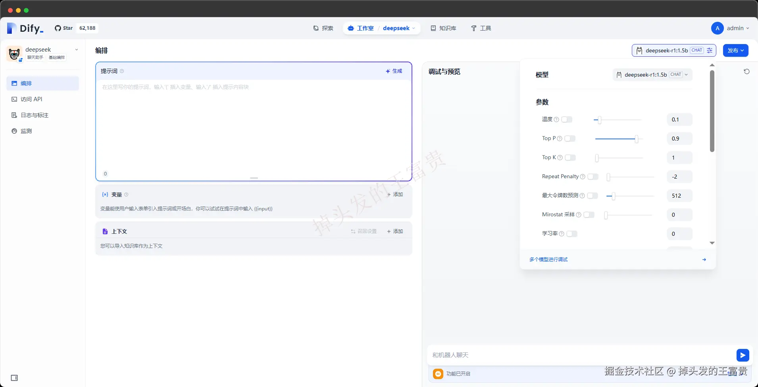Click the Dify logo in the header
Viewport: 758px width, 387px height.
(x=25, y=28)
